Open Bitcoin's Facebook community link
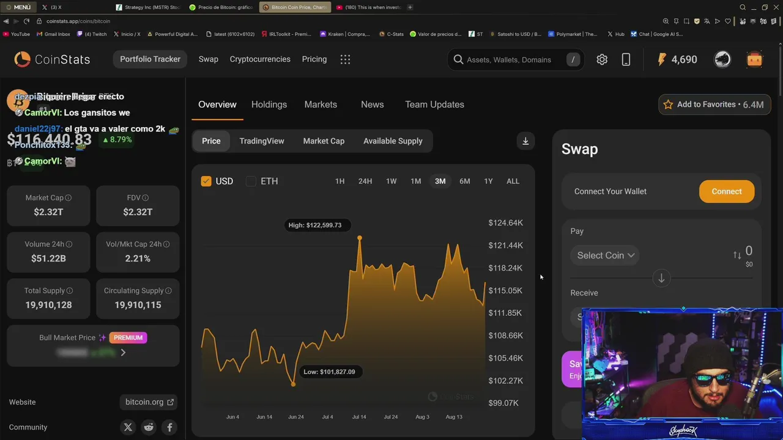The width and height of the screenshot is (783, 440). (169, 427)
